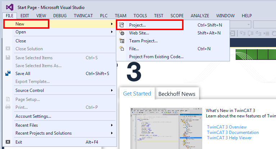Open Recent Projects and Solutions entry

click(x=59, y=133)
